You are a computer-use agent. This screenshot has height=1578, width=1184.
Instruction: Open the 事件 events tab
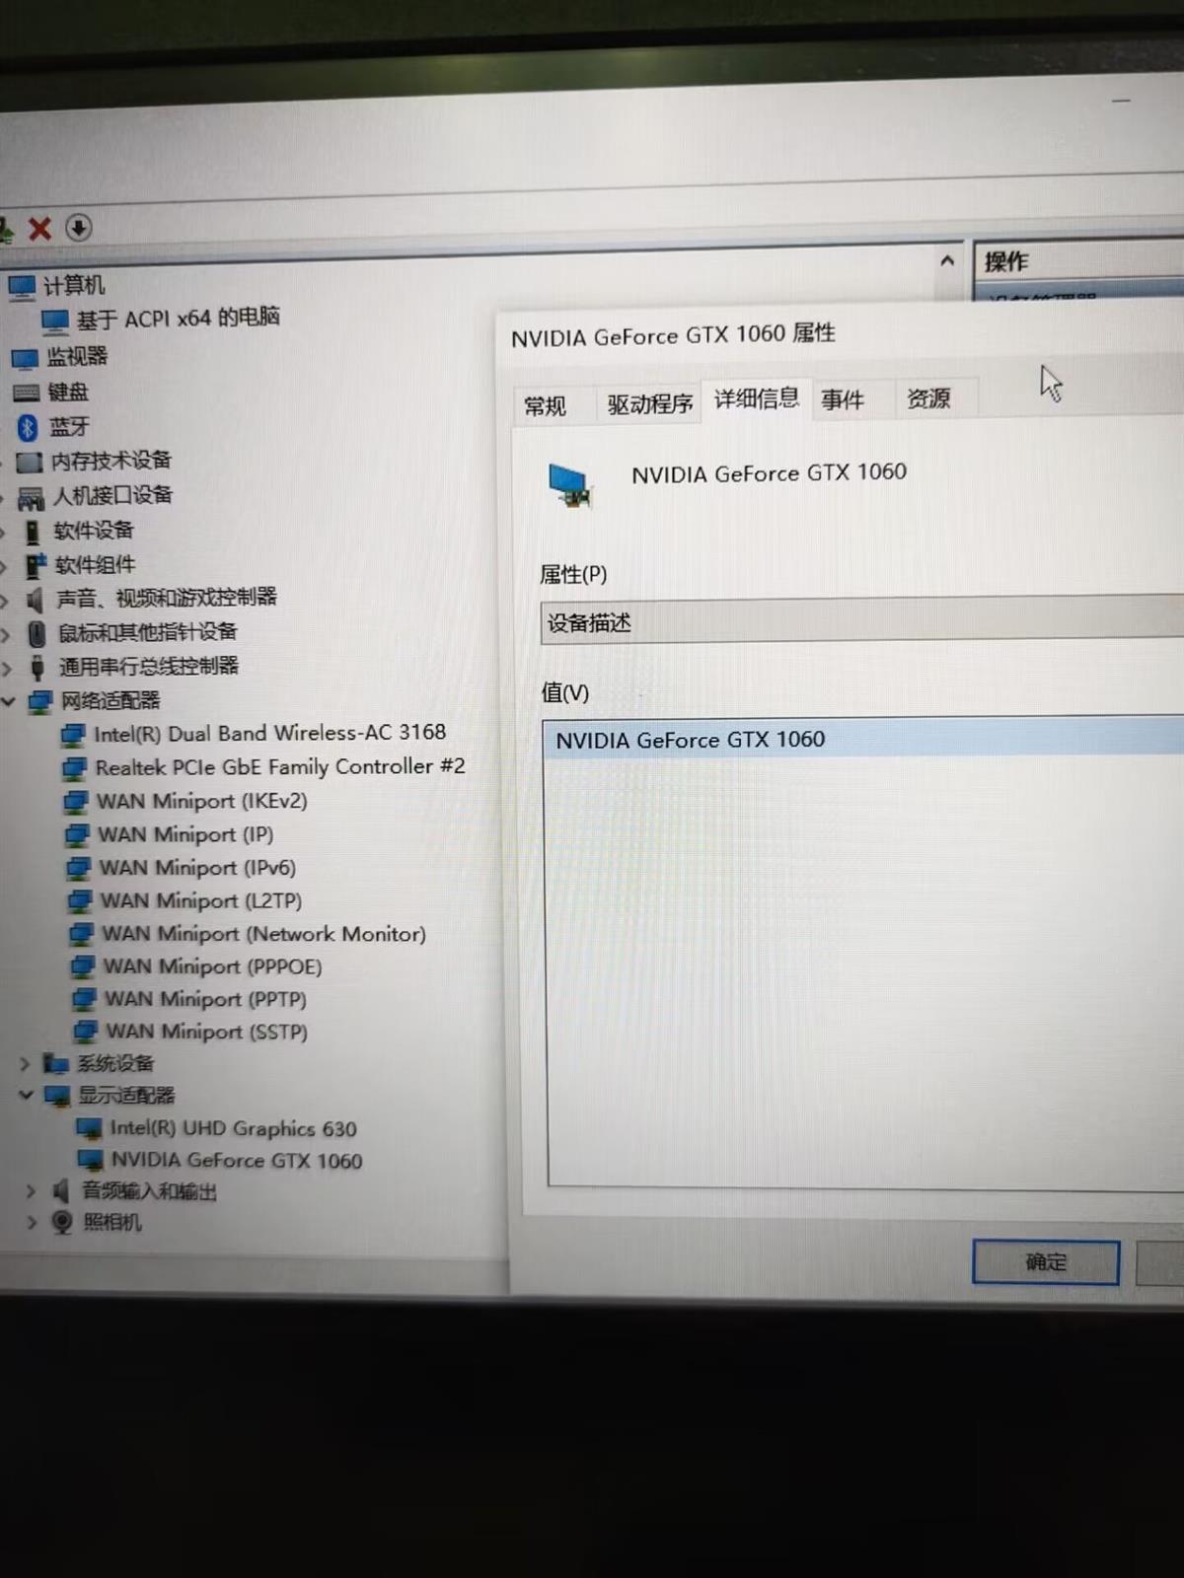click(x=842, y=399)
